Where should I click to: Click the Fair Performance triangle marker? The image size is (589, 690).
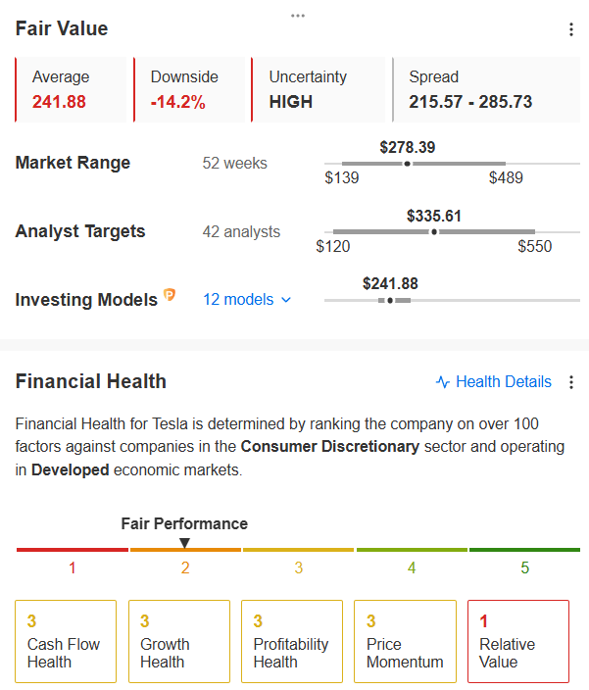(185, 543)
